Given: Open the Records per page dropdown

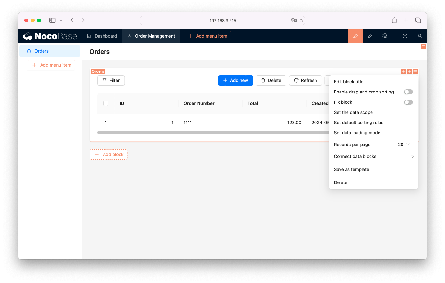Looking at the screenshot, I should (403, 145).
